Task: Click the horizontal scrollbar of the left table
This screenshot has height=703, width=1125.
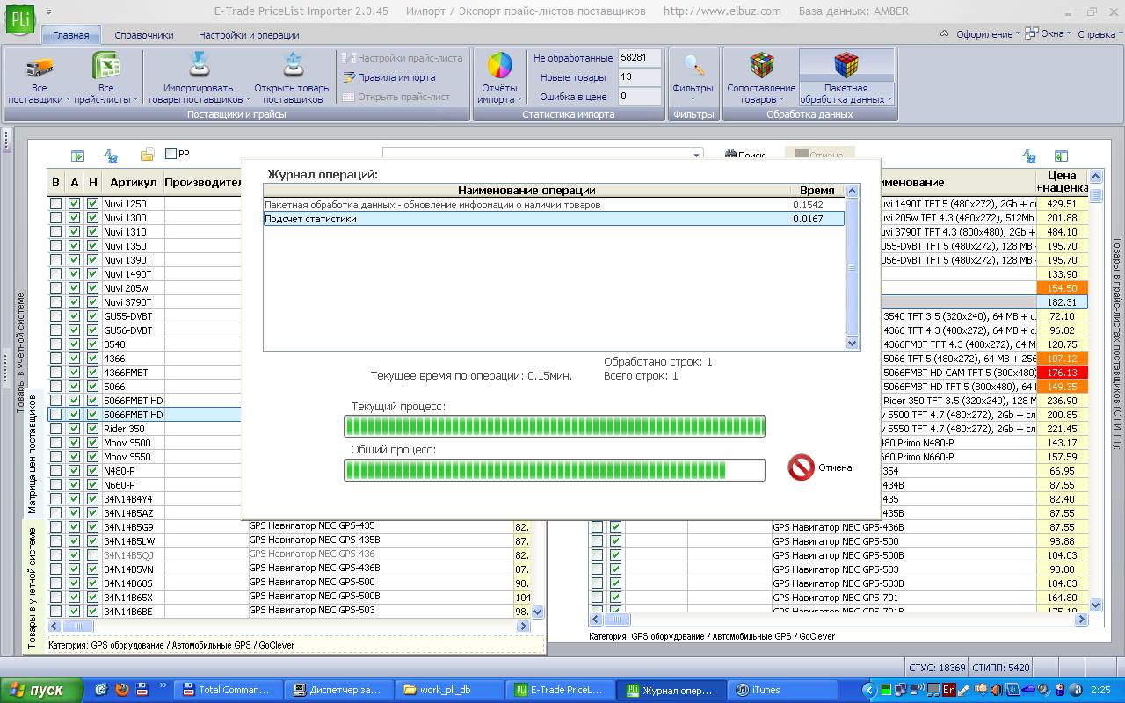Action: [289, 627]
